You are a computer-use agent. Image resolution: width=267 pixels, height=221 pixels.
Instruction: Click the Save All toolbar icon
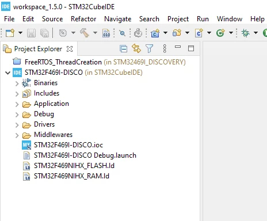coord(45,33)
